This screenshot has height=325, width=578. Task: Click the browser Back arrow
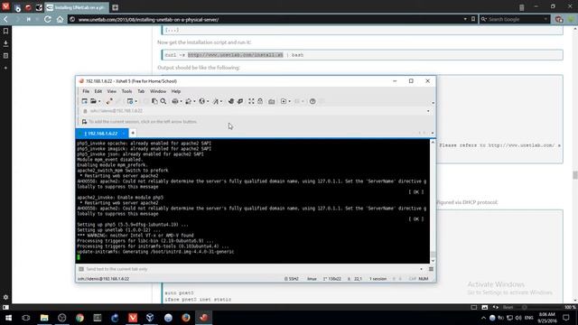[x=6, y=19]
